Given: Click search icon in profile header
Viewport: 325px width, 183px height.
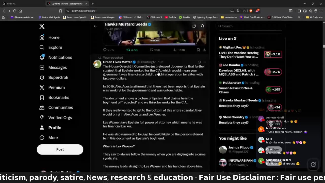Looking at the screenshot, I should point(203,26).
